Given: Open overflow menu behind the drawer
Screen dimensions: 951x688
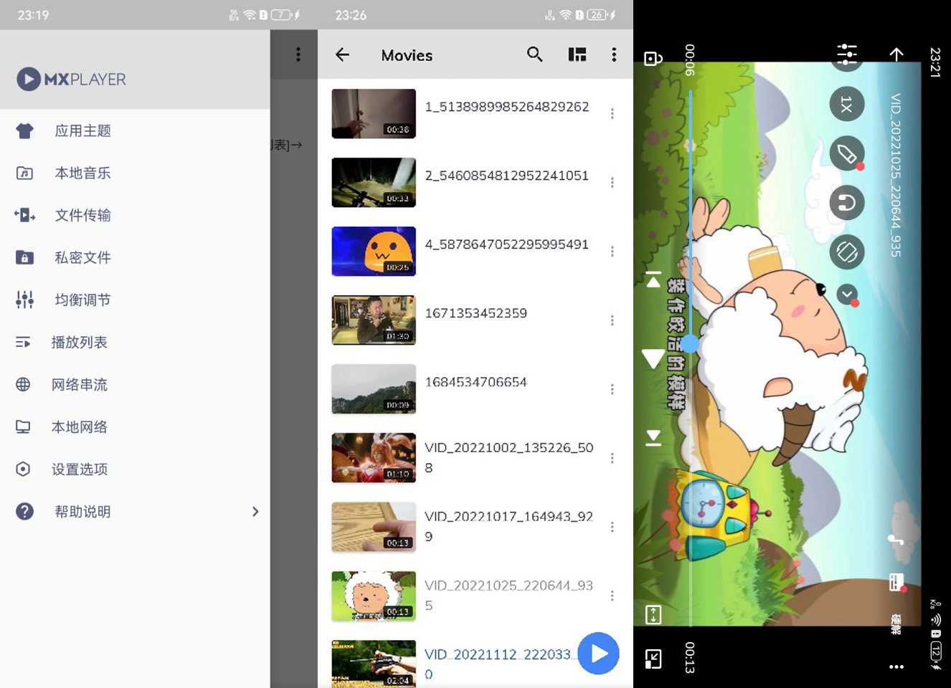Looking at the screenshot, I should point(298,54).
